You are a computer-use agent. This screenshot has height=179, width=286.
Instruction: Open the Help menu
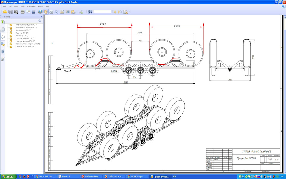pyautogui.click(x=48, y=6)
